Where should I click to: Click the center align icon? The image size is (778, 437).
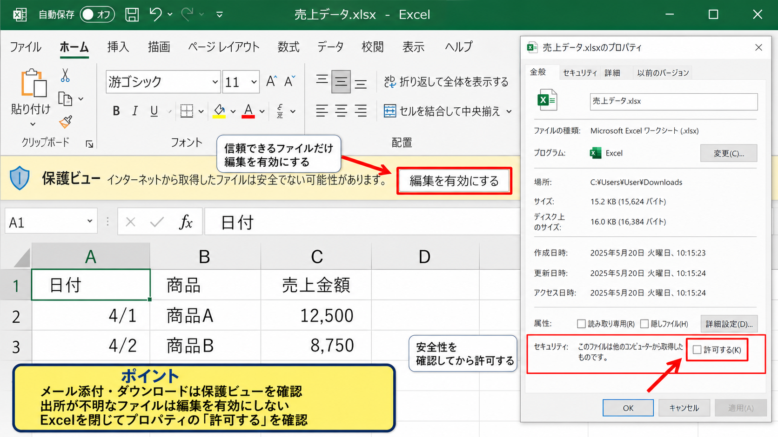coord(341,111)
